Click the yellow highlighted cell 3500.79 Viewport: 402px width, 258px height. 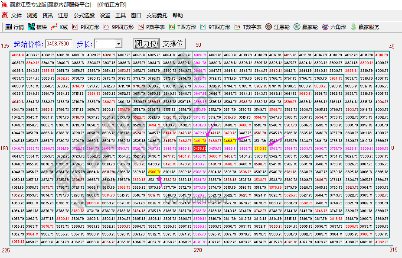[154, 172]
